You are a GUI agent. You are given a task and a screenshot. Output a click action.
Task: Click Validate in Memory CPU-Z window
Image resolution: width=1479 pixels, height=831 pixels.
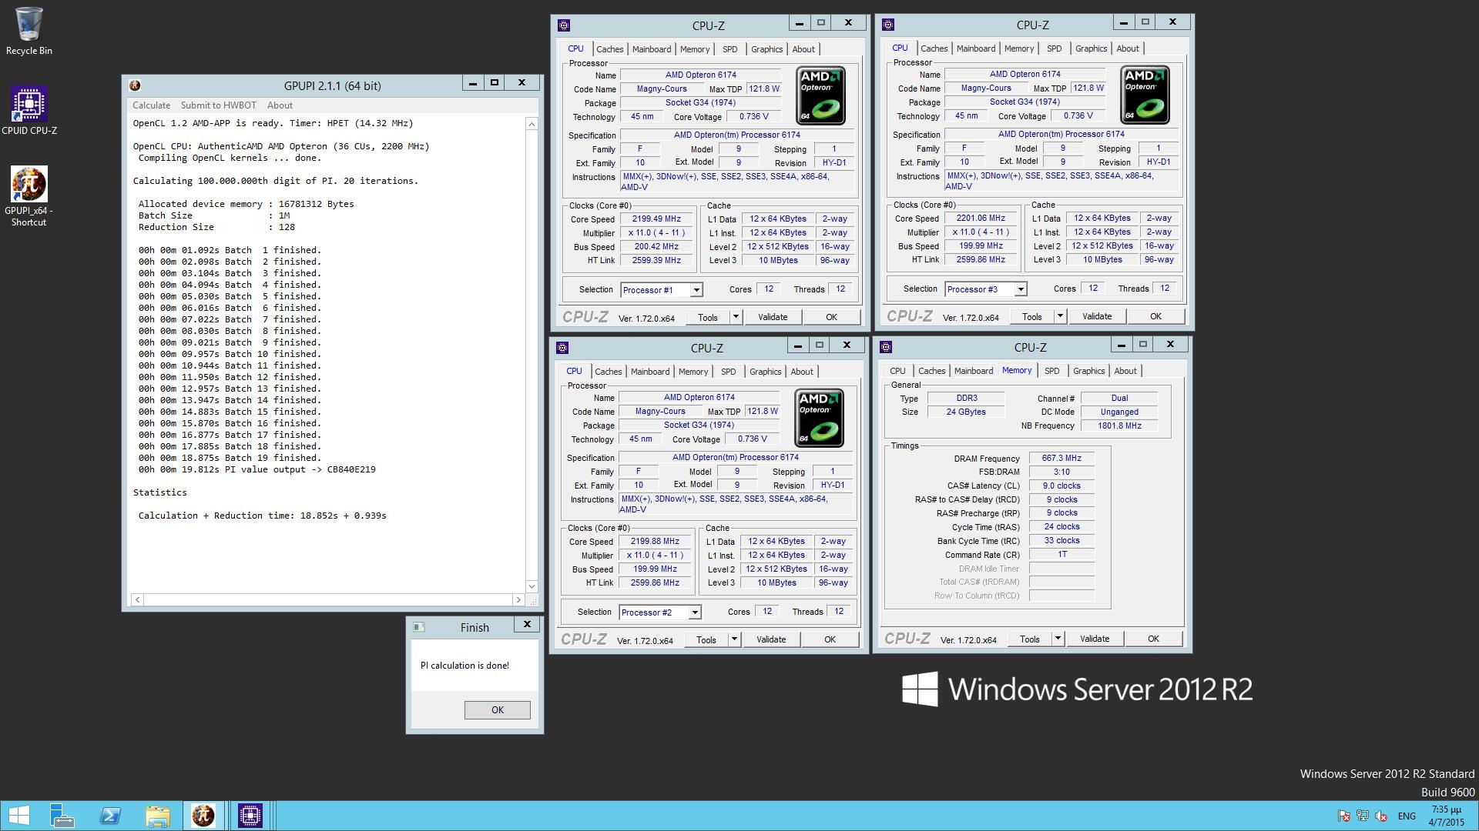[x=1095, y=639]
